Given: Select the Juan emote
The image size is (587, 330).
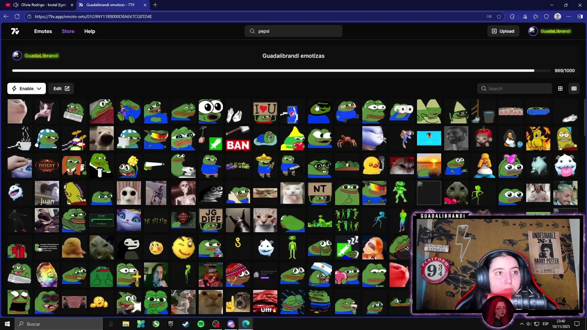Looking at the screenshot, I should [x=47, y=193].
